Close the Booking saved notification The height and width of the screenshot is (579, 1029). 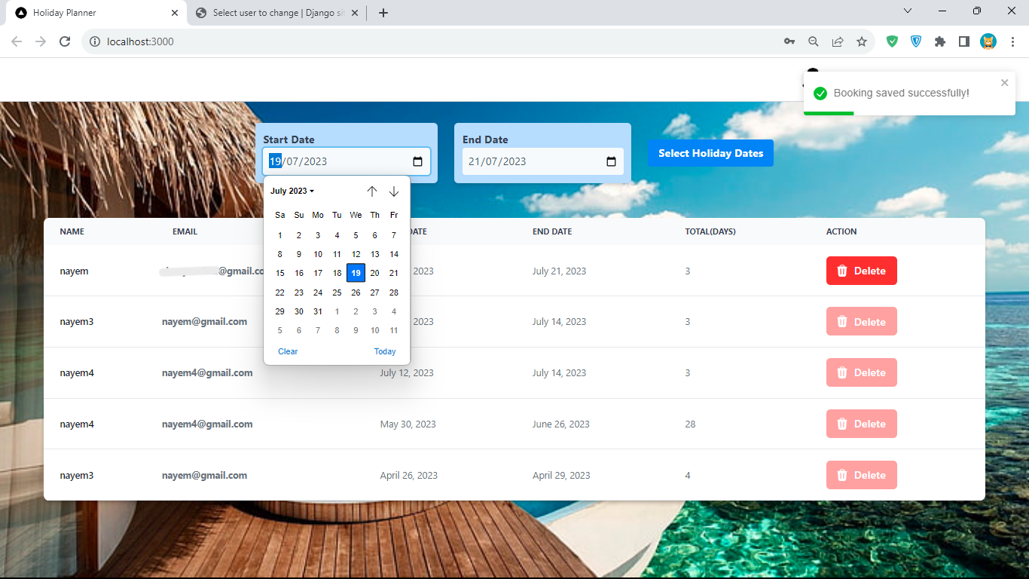(1004, 83)
